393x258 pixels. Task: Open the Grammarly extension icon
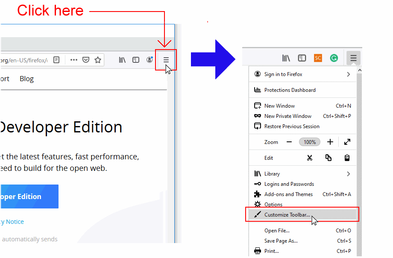334,58
